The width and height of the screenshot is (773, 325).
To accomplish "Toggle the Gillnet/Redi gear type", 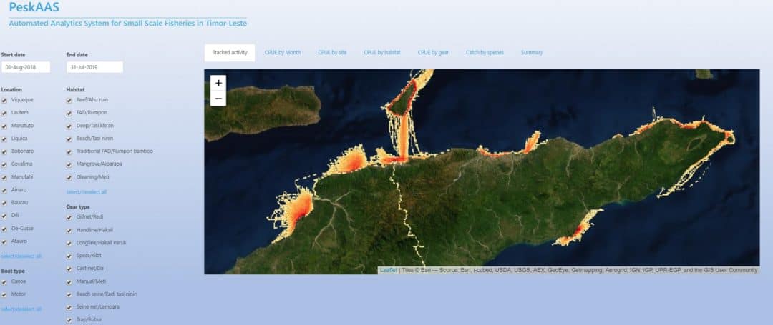I will [x=69, y=217].
